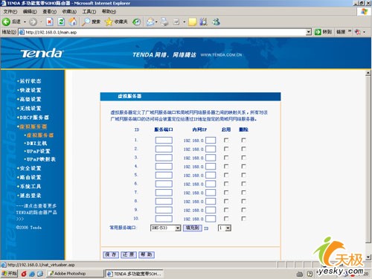Enable checkbox for virtual server row 2
The height and width of the screenshot is (279, 372).
226,149
